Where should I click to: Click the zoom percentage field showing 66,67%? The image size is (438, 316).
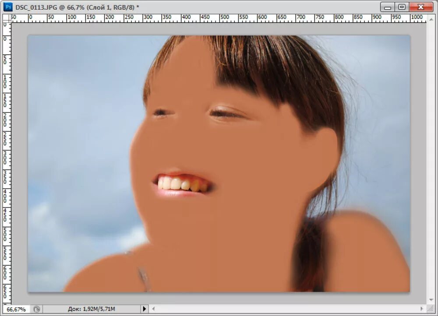click(16, 309)
